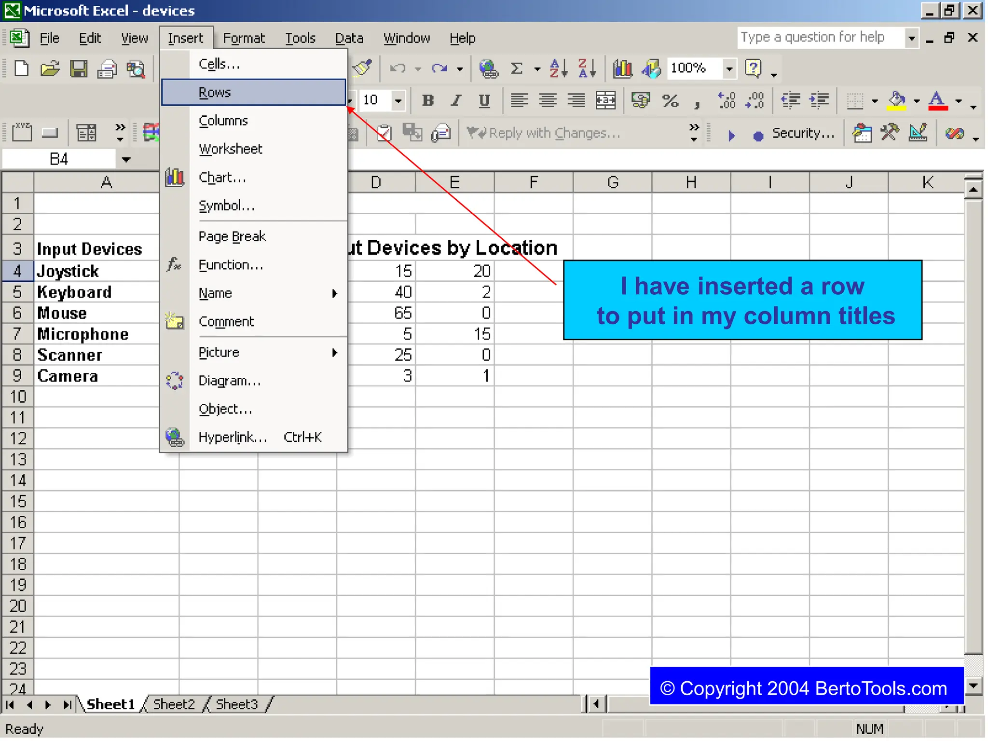Screen dimensions: 988x741
Task: Toggle Italic formatting
Action: [x=455, y=101]
